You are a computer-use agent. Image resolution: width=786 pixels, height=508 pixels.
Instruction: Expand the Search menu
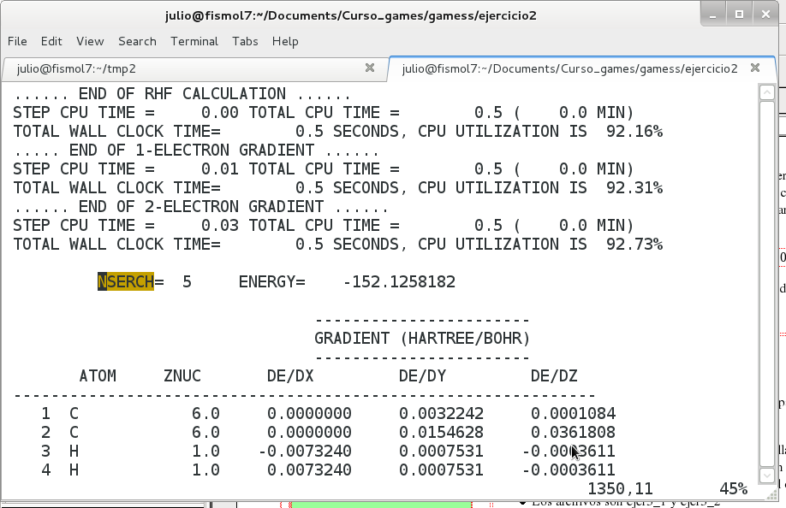(137, 41)
